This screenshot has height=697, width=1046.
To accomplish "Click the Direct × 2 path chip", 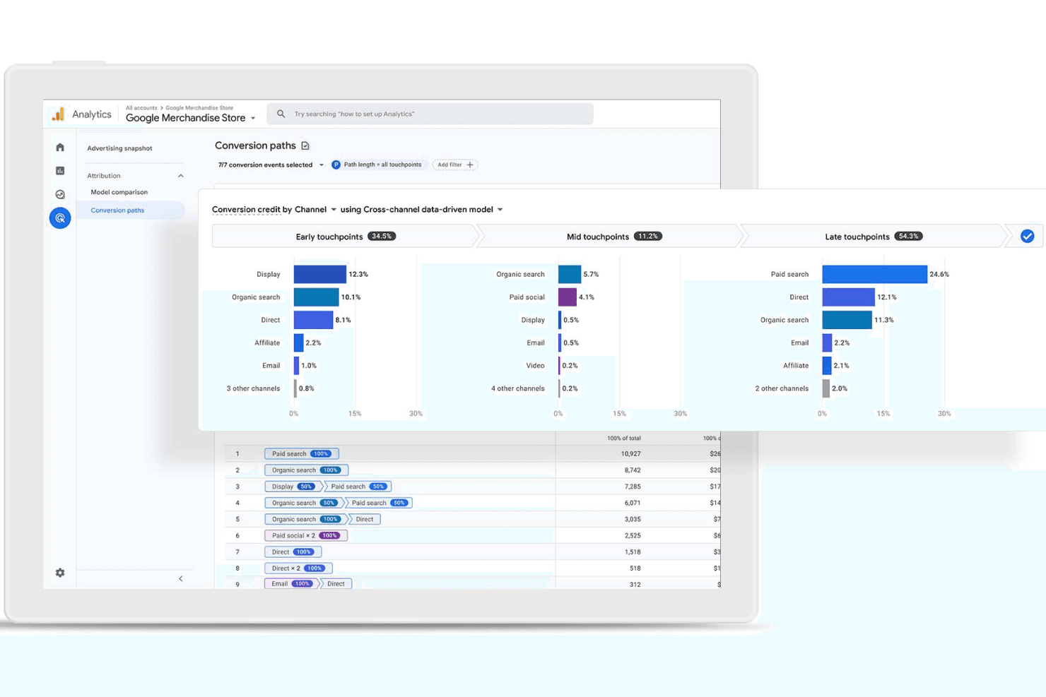I will click(298, 568).
